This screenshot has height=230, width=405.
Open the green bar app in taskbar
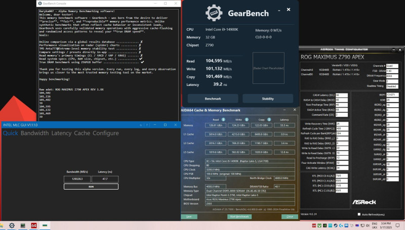(x=45, y=225)
